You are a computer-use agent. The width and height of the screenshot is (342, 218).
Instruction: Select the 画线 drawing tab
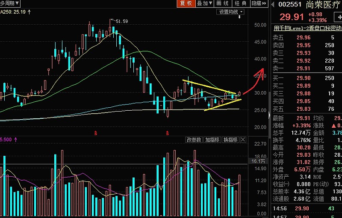(222, 3)
